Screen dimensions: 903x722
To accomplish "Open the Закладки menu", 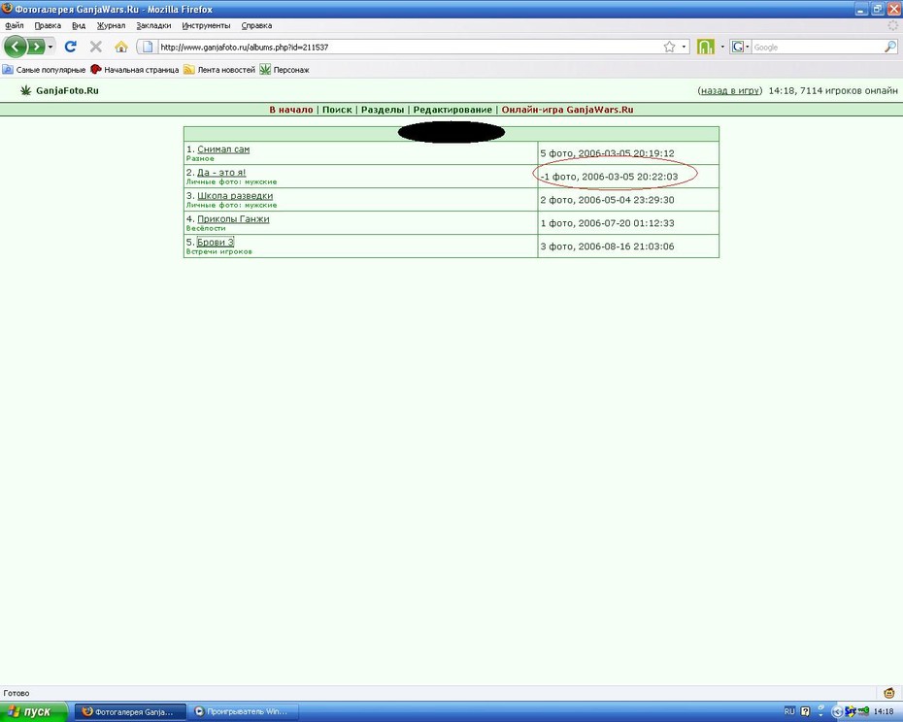I will 153,25.
